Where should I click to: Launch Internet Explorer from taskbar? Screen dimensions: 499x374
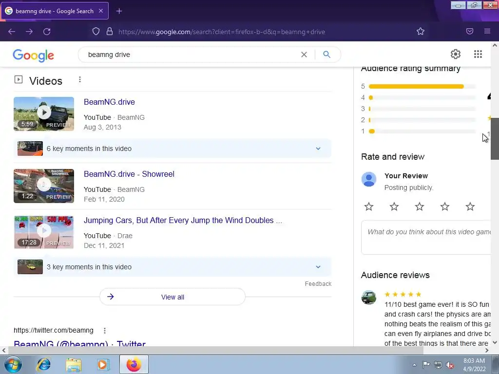pos(43,364)
